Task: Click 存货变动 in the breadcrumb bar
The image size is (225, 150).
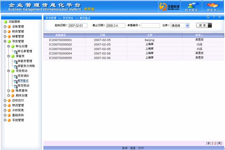Action: pyautogui.click(x=68, y=18)
